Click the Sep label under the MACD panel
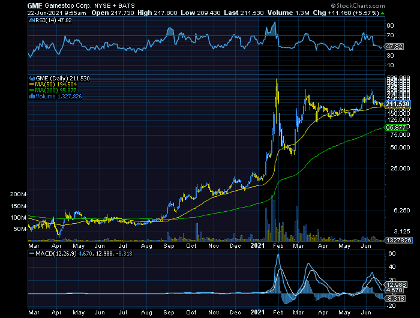The width and height of the screenshot is (420, 318). (x=169, y=313)
